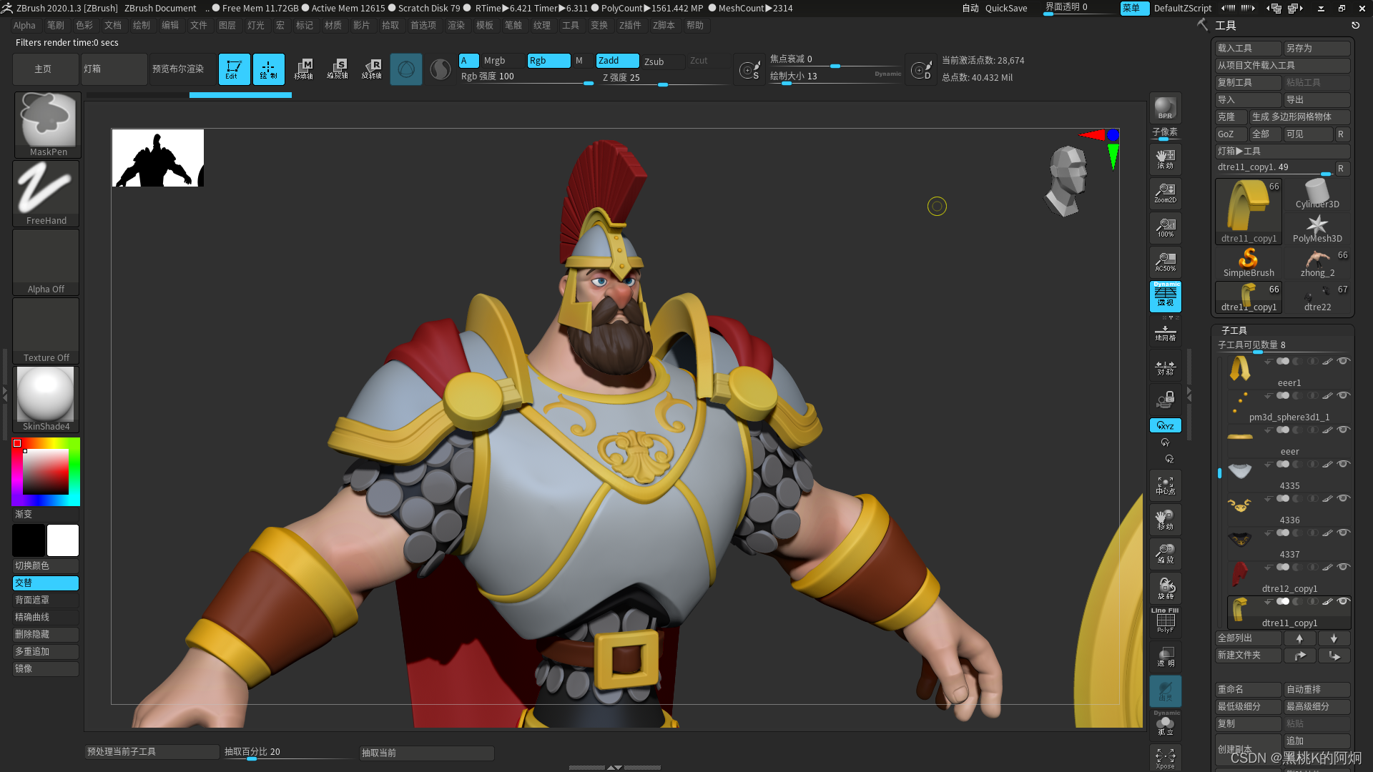The image size is (1373, 772).
Task: Toggle perspective view button
Action: point(1165,296)
